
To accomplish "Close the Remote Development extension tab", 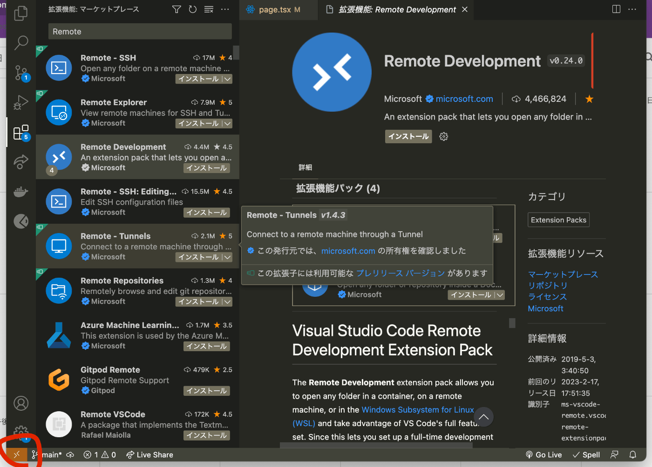I will 465,9.
